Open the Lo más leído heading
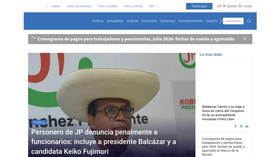The width and height of the screenshot is (280, 157). click(211, 55)
